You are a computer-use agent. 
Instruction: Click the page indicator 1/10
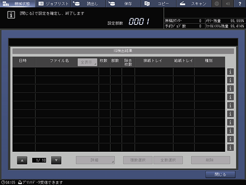click(x=39, y=160)
